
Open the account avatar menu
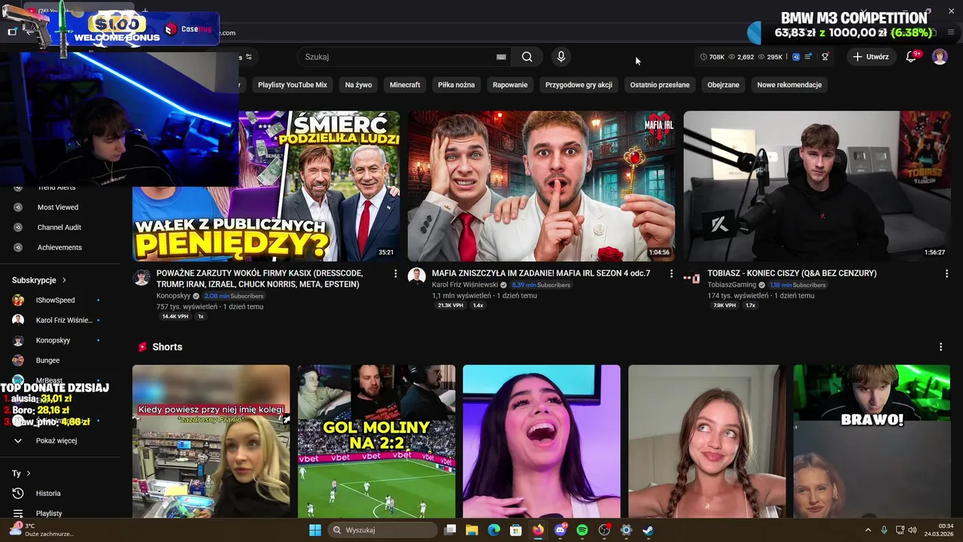[x=940, y=56]
